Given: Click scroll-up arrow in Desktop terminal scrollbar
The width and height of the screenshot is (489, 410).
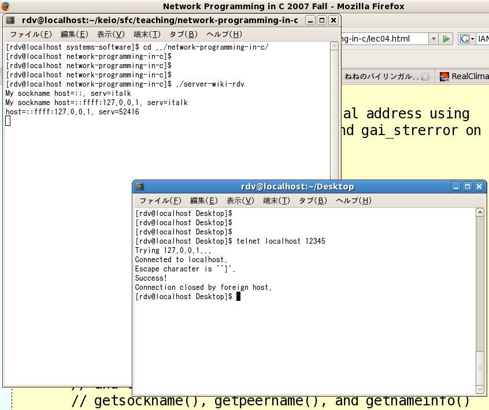Looking at the screenshot, I should tap(480, 213).
